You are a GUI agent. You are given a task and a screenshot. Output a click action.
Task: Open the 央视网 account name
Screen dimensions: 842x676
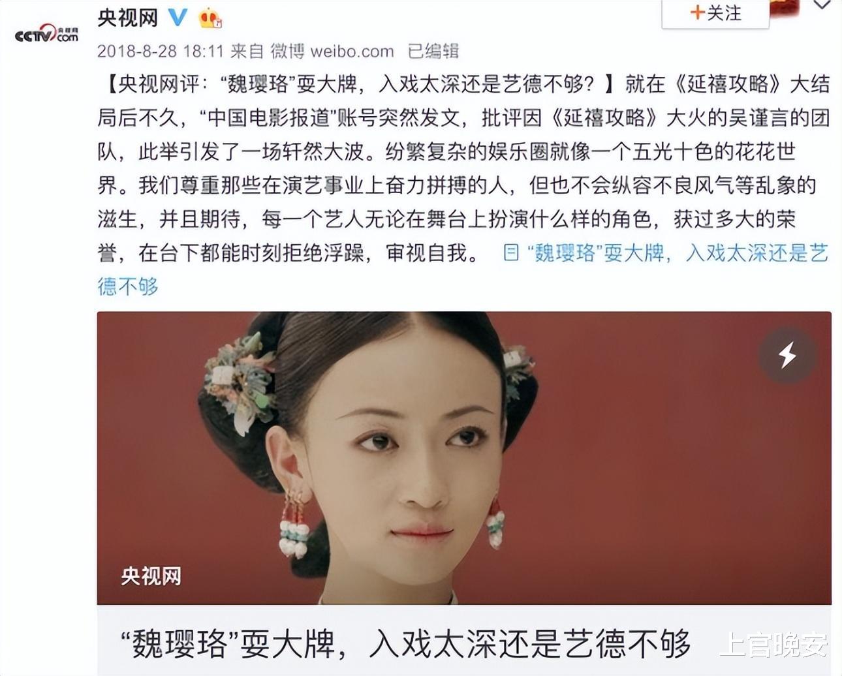coord(128,18)
